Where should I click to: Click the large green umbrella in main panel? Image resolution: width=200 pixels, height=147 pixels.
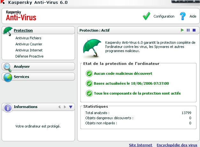pyautogui.click(x=92, y=48)
